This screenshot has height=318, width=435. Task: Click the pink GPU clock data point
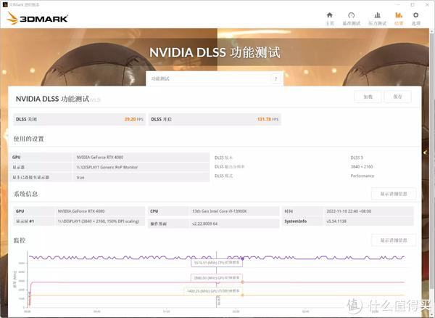(x=242, y=282)
